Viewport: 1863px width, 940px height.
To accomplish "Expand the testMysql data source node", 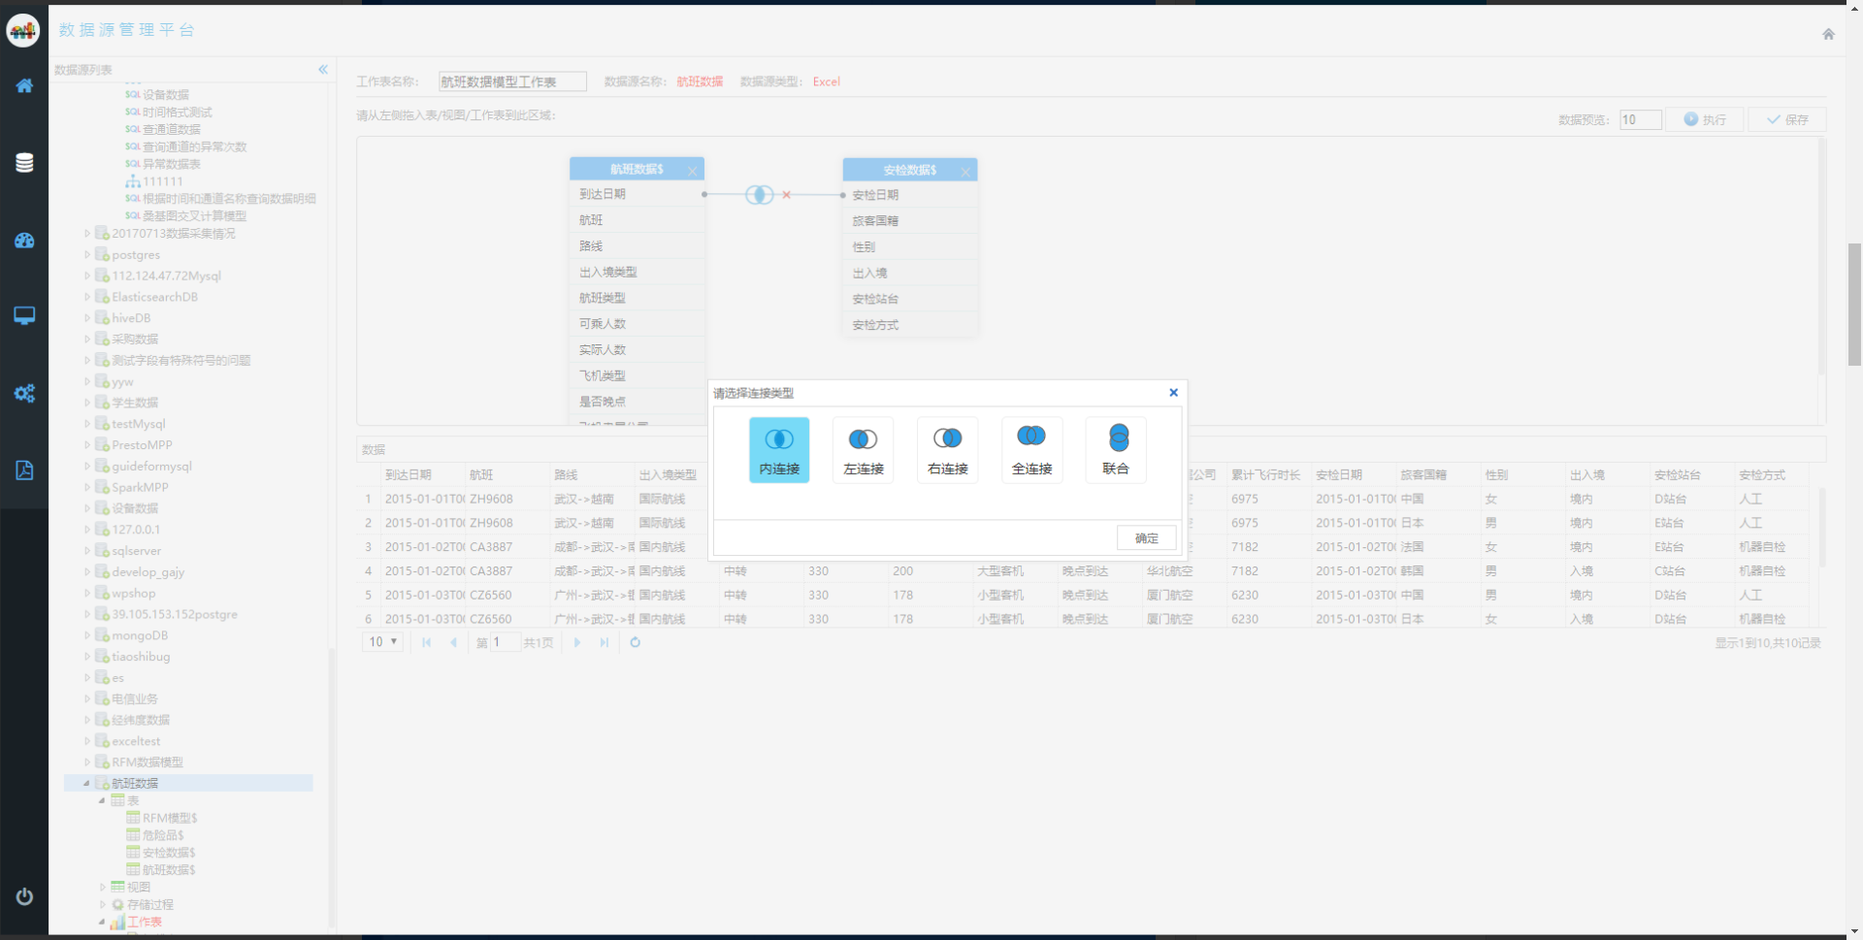I will (x=87, y=424).
